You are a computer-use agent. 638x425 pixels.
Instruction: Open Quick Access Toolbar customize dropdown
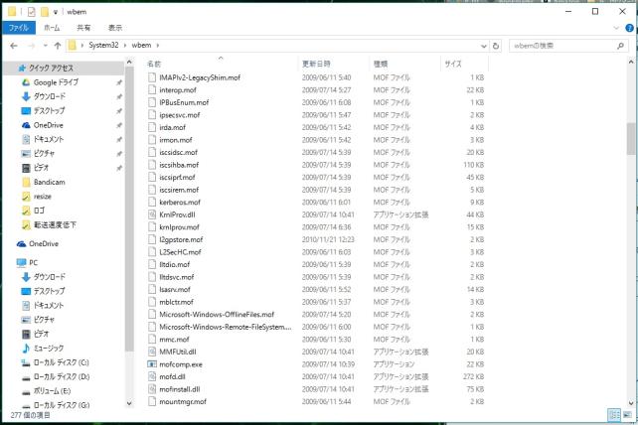coord(56,12)
